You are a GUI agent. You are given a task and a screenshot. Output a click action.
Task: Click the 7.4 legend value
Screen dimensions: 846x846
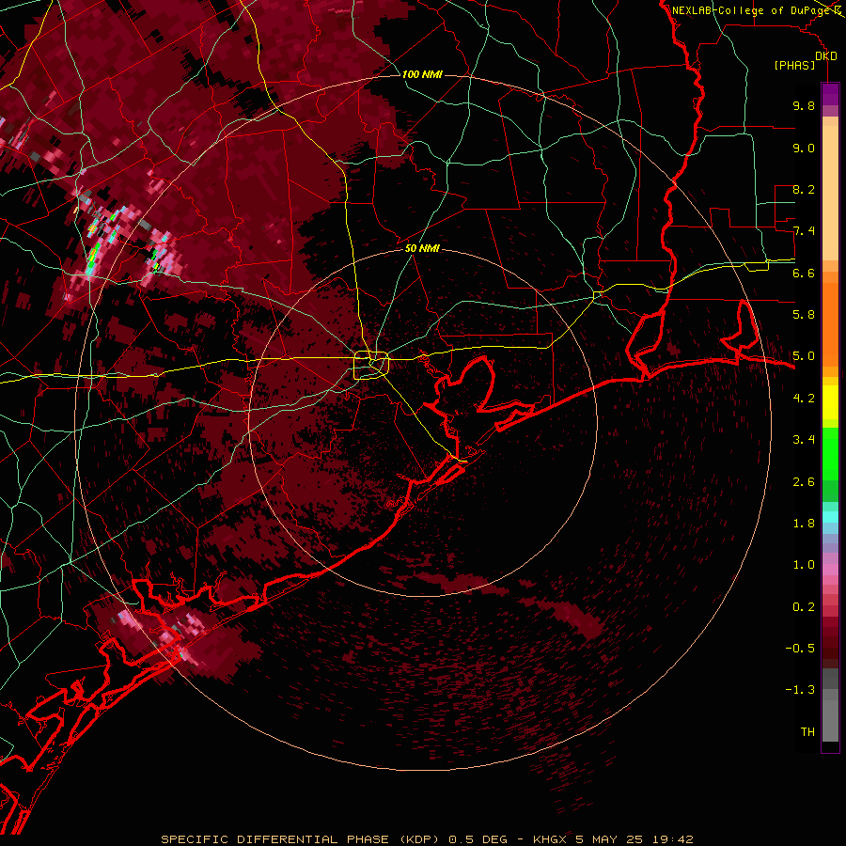click(804, 231)
